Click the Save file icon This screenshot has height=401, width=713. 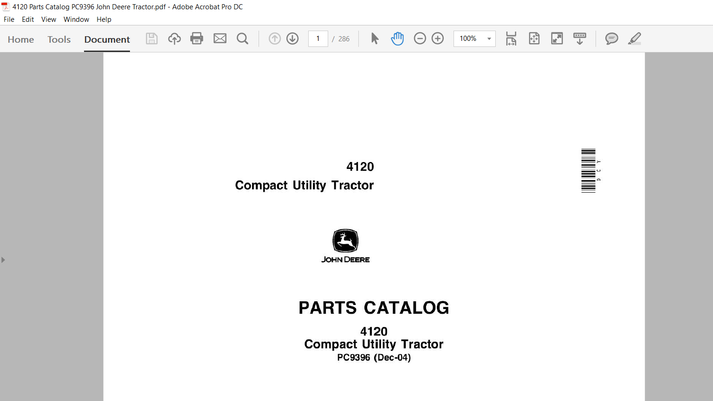[152, 39]
